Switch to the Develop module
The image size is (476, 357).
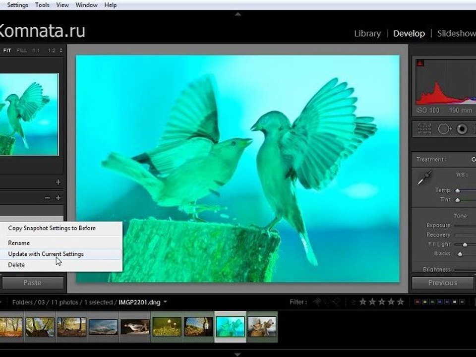point(409,33)
